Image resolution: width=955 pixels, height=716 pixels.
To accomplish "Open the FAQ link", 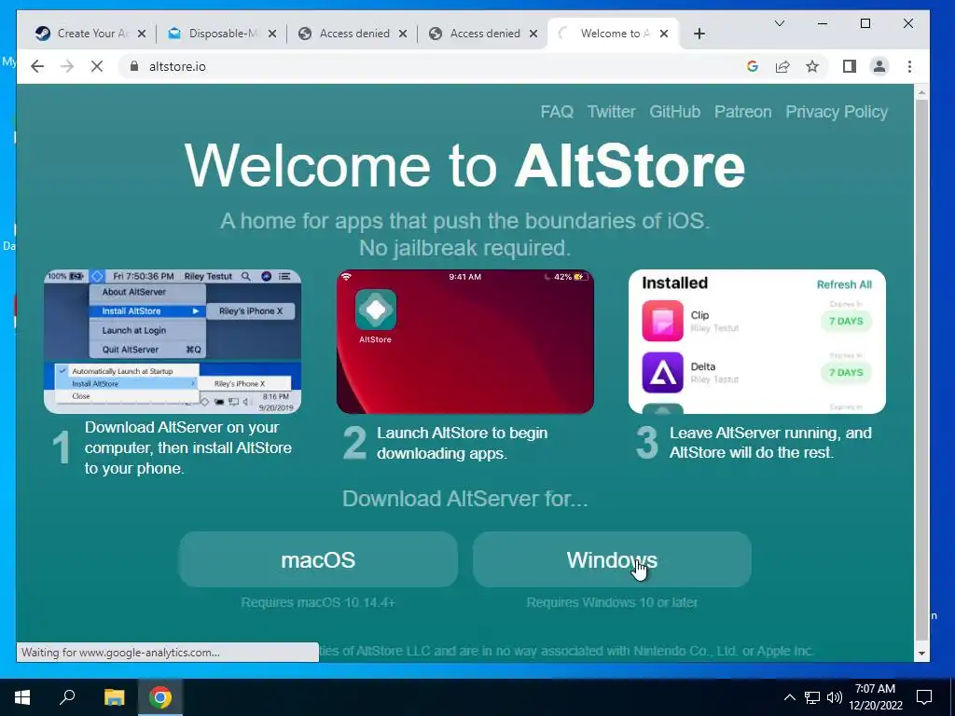I will pyautogui.click(x=557, y=112).
